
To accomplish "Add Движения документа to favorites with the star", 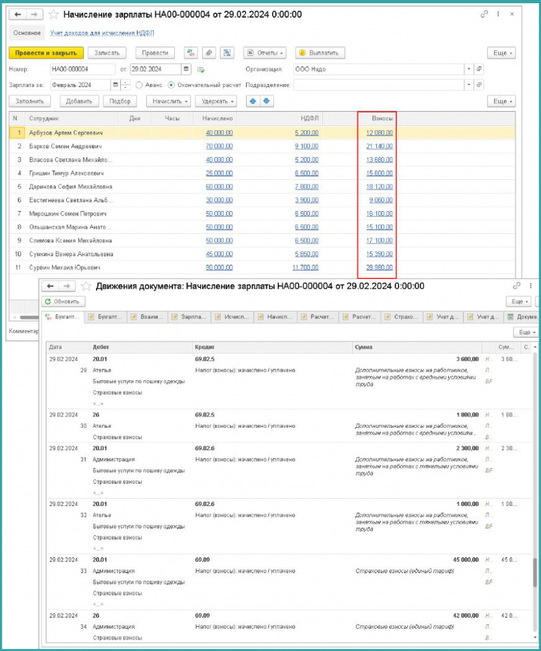I will click(x=86, y=286).
